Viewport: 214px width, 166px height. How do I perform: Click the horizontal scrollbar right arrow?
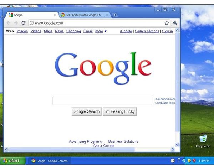point(173,149)
